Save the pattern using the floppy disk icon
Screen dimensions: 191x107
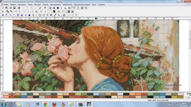(x=14, y=8)
